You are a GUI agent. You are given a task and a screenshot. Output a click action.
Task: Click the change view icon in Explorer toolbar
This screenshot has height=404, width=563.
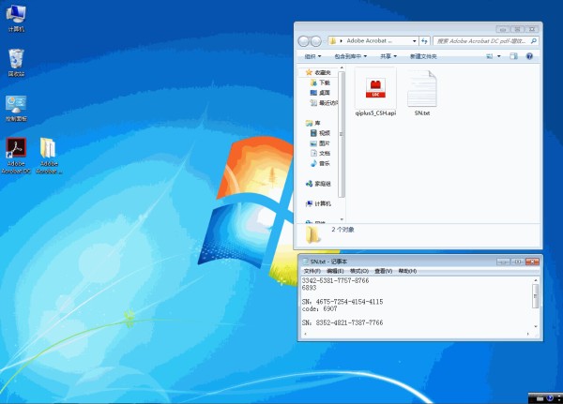[490, 56]
